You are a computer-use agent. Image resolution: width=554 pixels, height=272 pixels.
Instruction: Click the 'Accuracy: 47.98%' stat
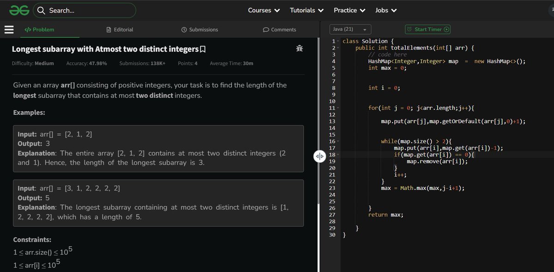(87, 63)
